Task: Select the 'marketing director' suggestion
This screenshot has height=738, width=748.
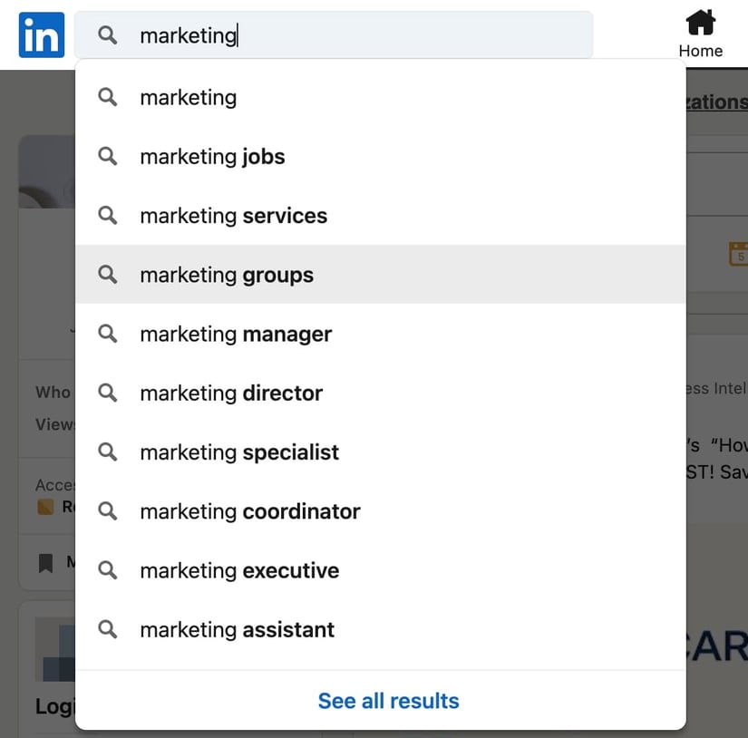Action: click(231, 393)
